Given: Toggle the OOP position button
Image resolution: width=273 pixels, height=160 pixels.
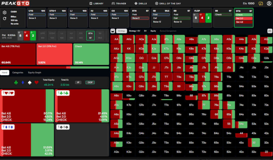Looking at the screenshot, I should 90,83.
